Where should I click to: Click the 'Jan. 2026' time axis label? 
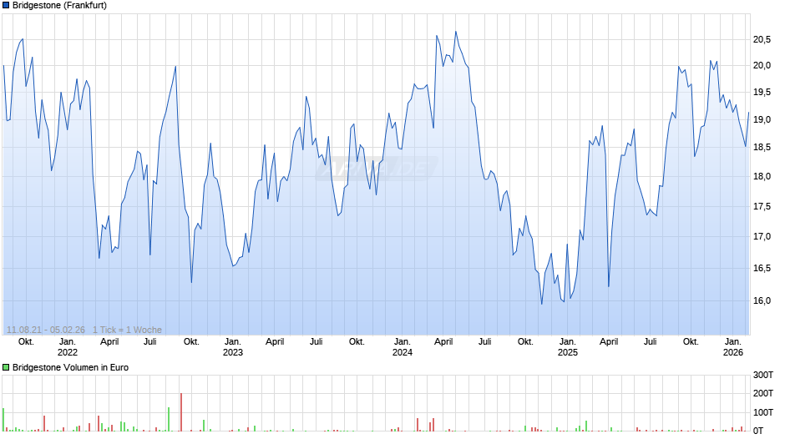pyautogui.click(x=733, y=347)
